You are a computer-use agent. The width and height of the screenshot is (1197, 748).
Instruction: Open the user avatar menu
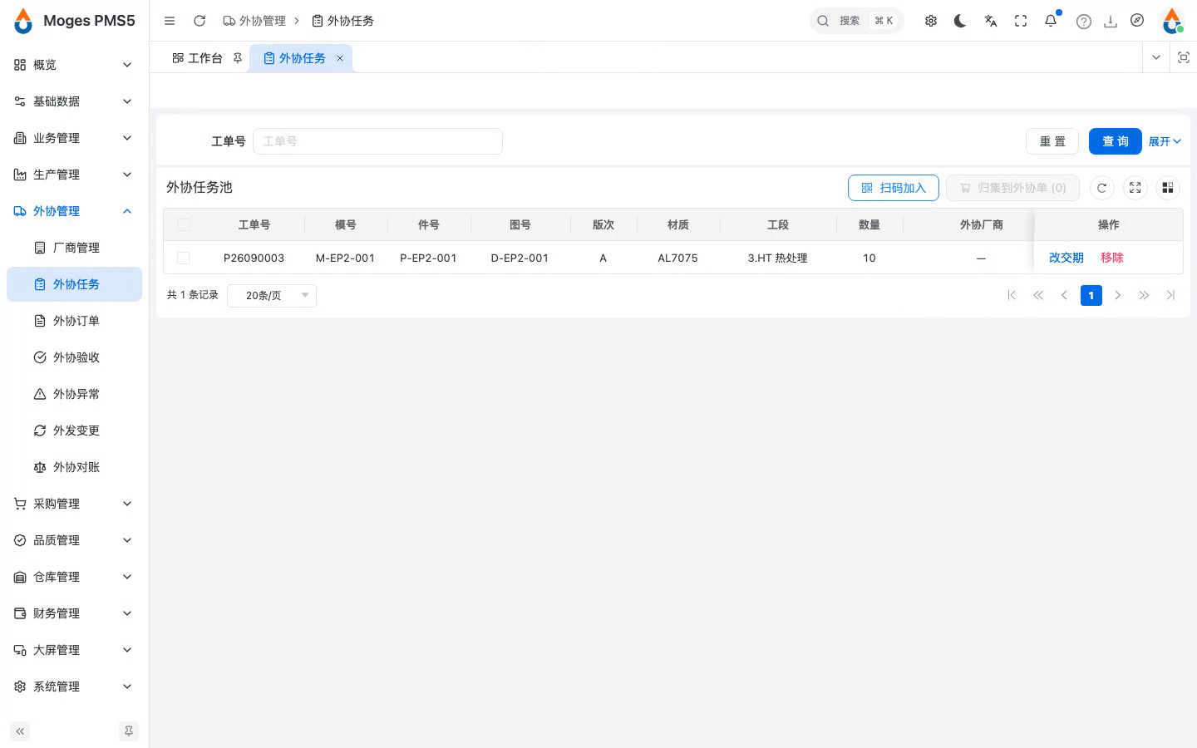coord(1172,21)
